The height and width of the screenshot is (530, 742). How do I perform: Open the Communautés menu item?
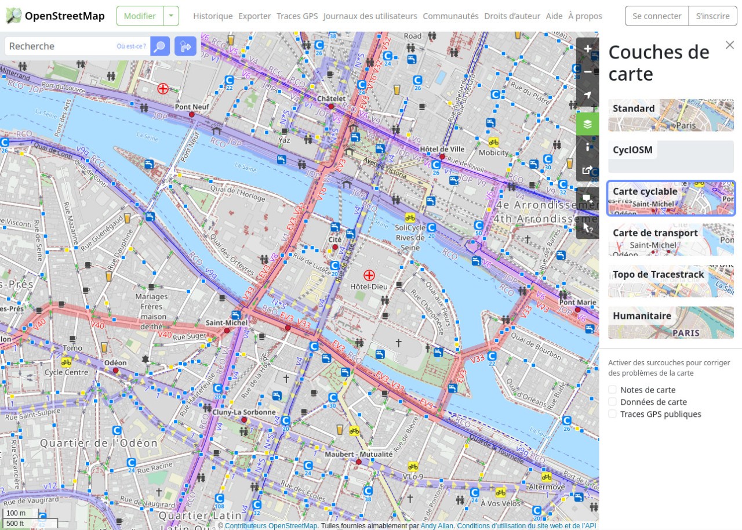click(x=451, y=16)
